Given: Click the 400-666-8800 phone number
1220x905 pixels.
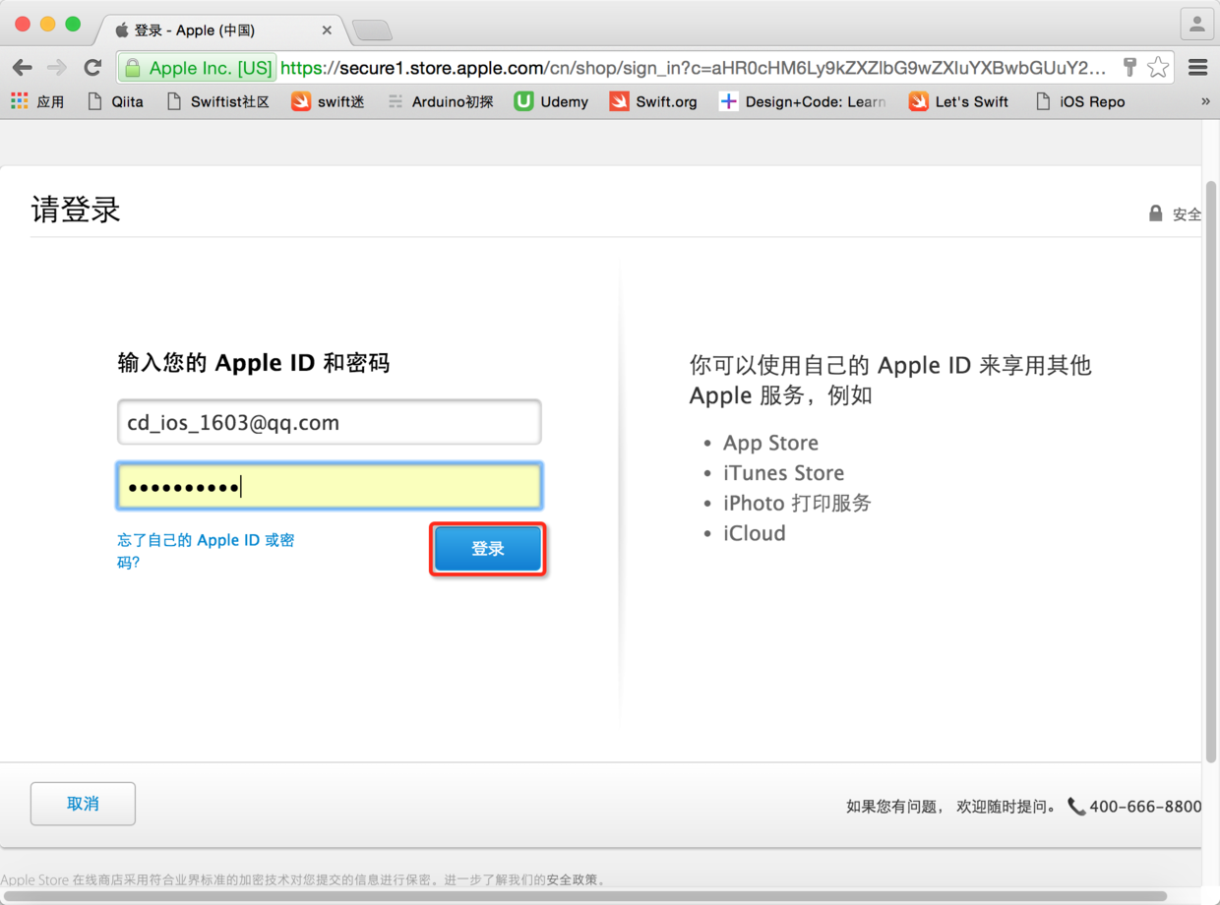Looking at the screenshot, I should click(1145, 807).
